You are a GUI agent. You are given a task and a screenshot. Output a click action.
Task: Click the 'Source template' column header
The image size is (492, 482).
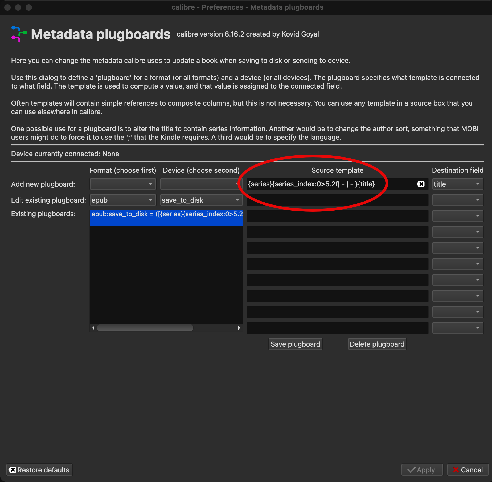(337, 170)
